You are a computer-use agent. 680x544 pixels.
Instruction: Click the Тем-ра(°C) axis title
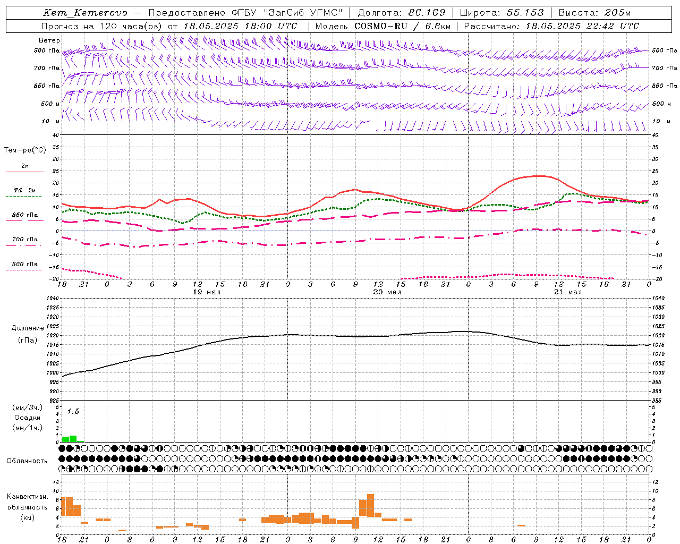pos(25,150)
